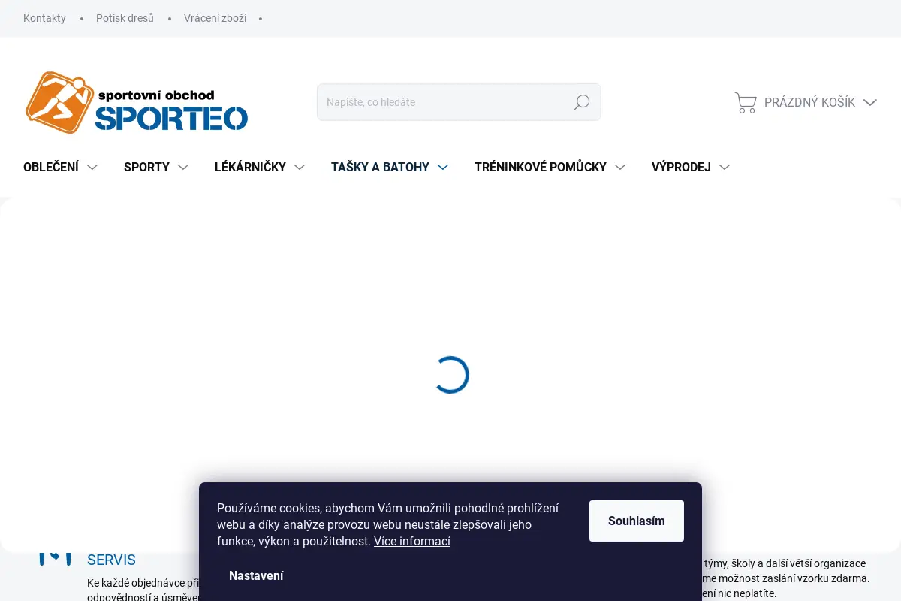The height and width of the screenshot is (601, 901).
Task: Click the Prázdný košík label
Action: 809,102
